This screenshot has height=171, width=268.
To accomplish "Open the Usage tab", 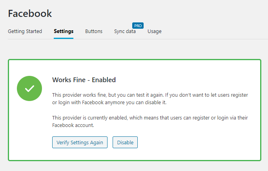I will [154, 31].
